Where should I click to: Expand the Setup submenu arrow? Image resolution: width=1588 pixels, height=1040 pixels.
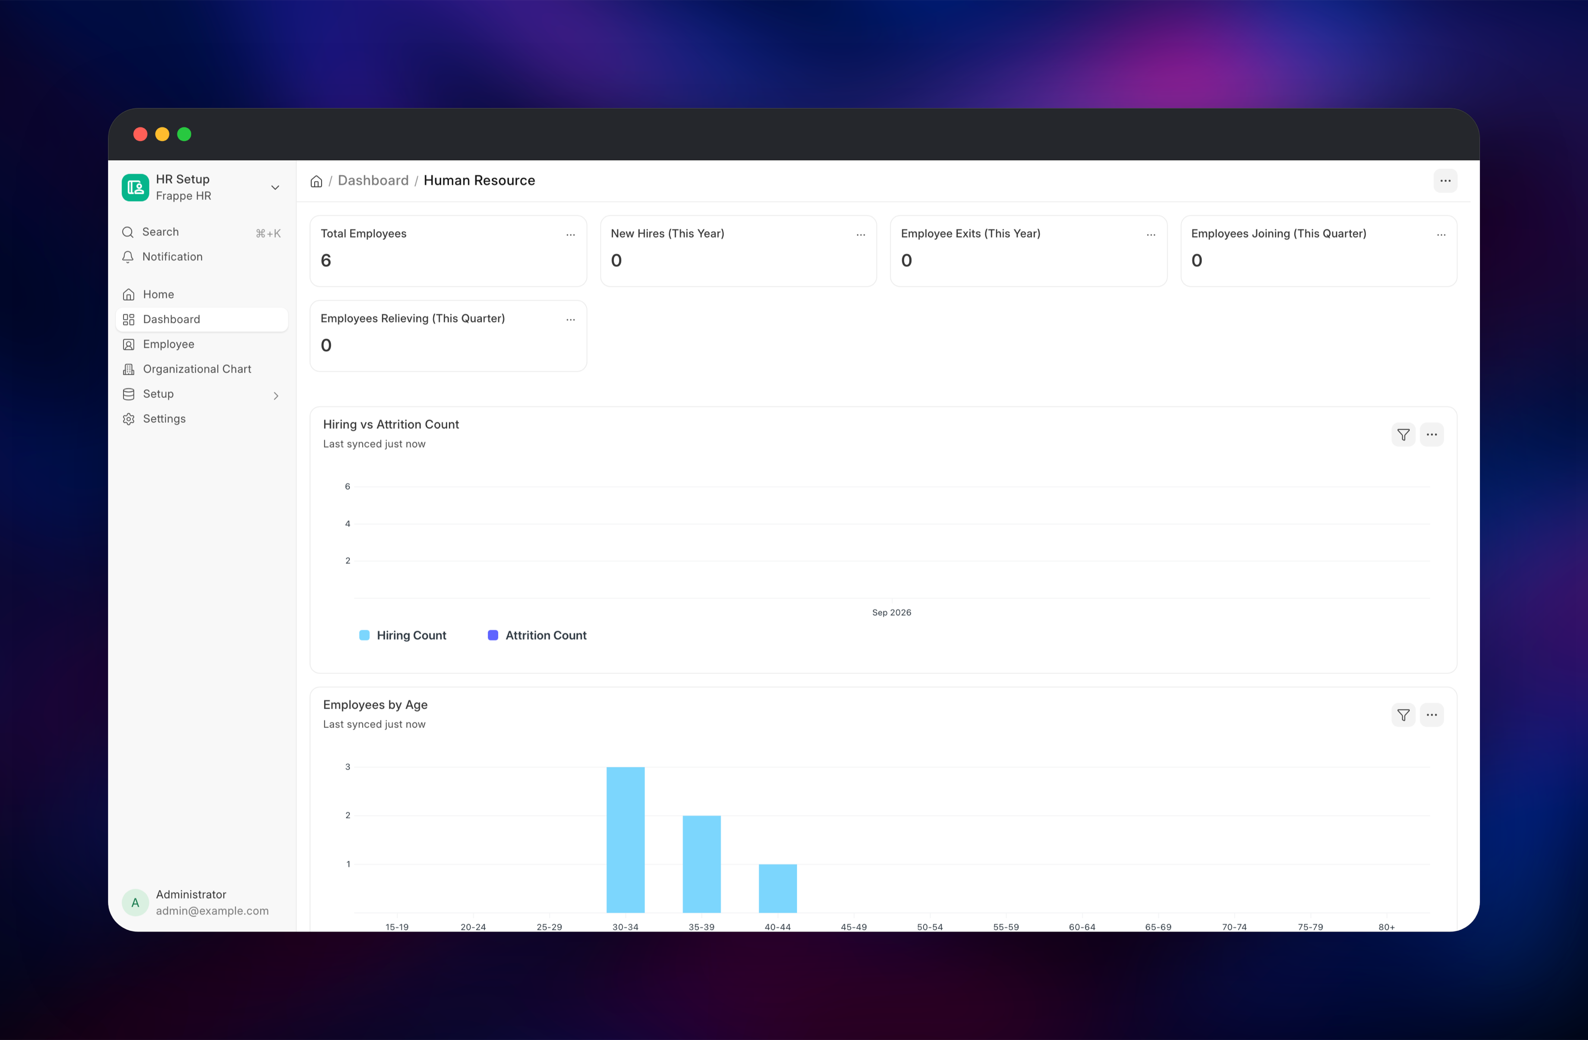tap(275, 395)
